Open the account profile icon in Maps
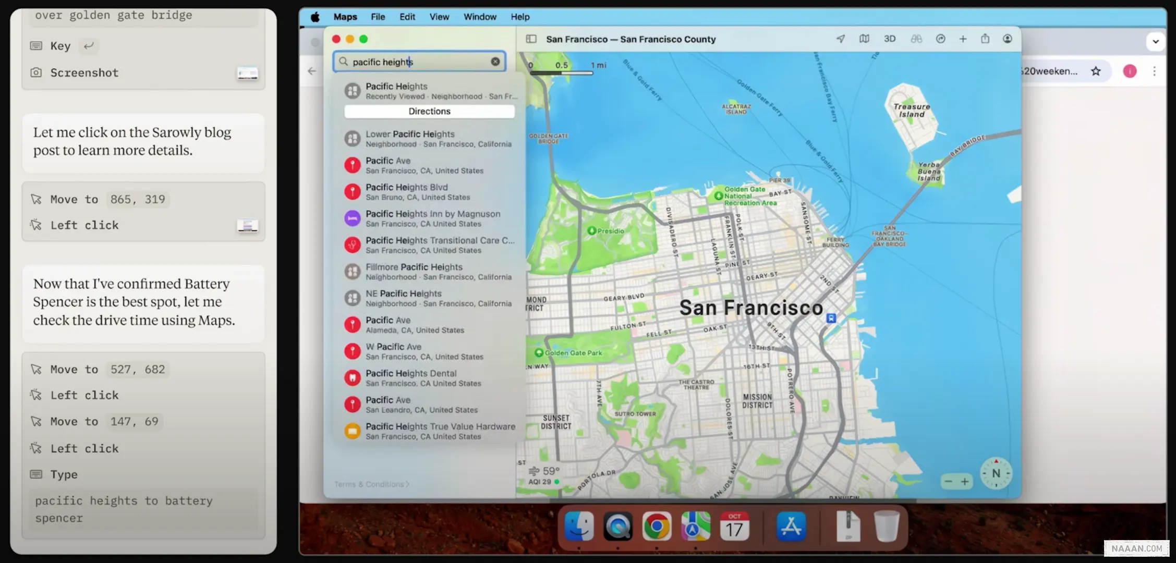Viewport: 1176px width, 563px height. [1008, 39]
